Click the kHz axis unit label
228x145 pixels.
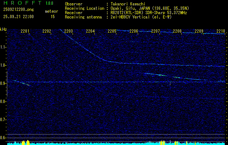click(x=3, y=29)
